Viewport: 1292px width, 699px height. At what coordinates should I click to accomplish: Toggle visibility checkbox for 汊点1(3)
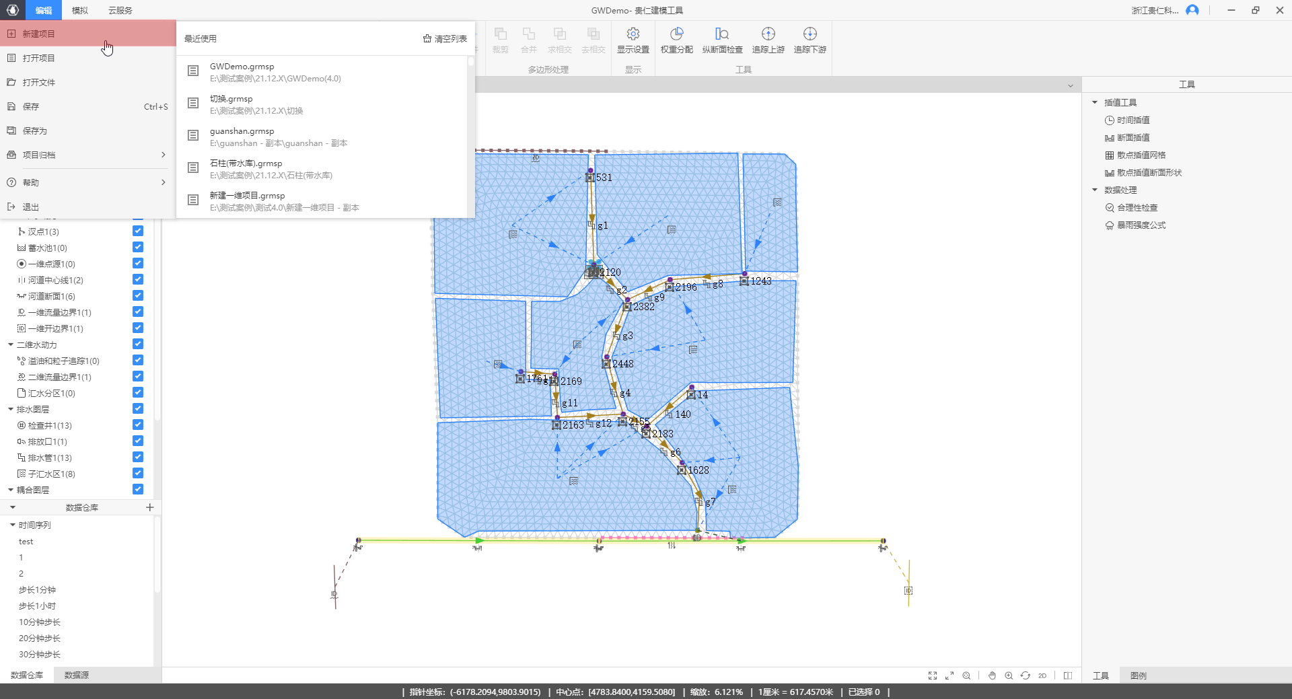tap(138, 231)
